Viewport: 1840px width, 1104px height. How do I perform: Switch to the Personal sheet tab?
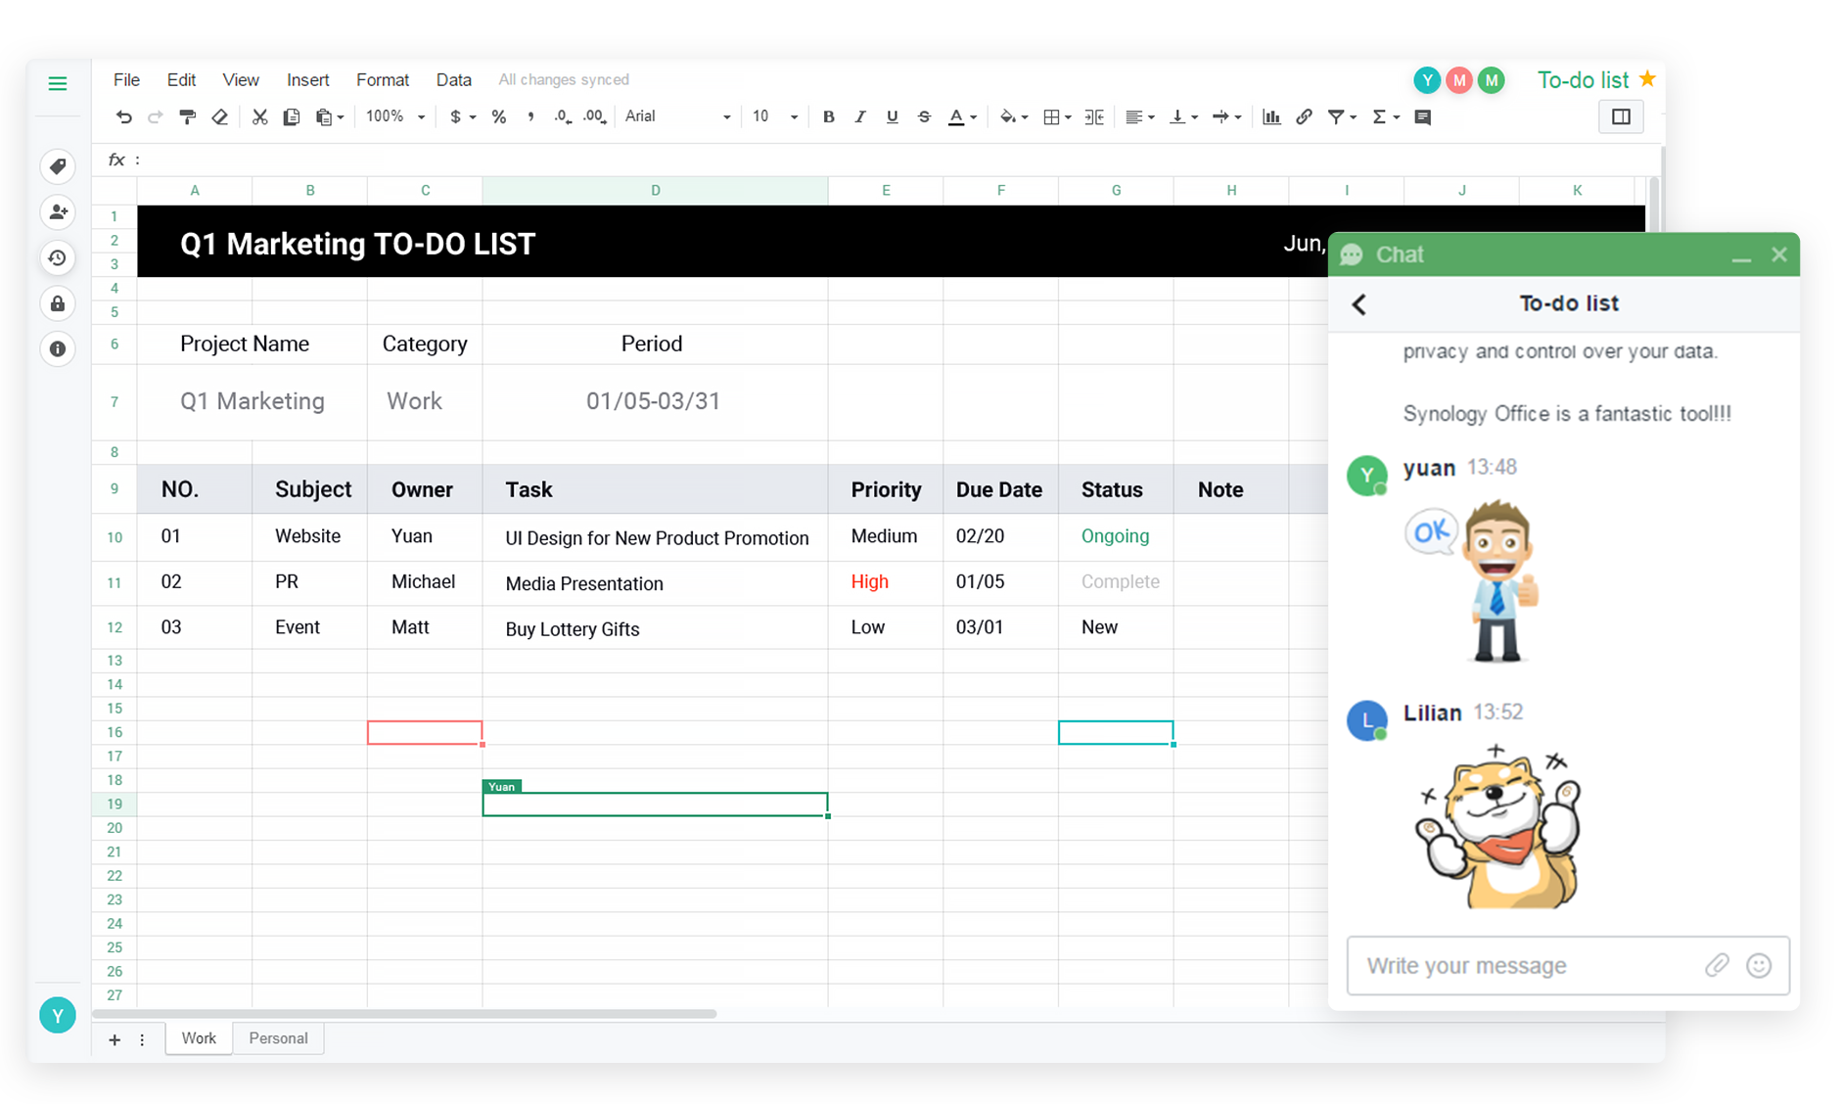(x=278, y=1038)
